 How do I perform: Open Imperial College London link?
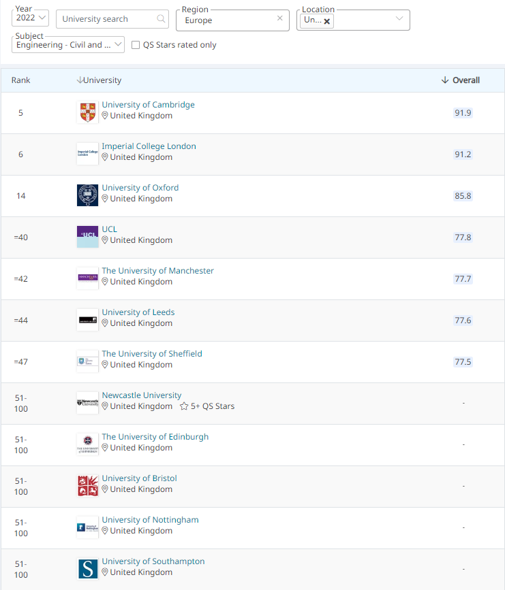149,146
